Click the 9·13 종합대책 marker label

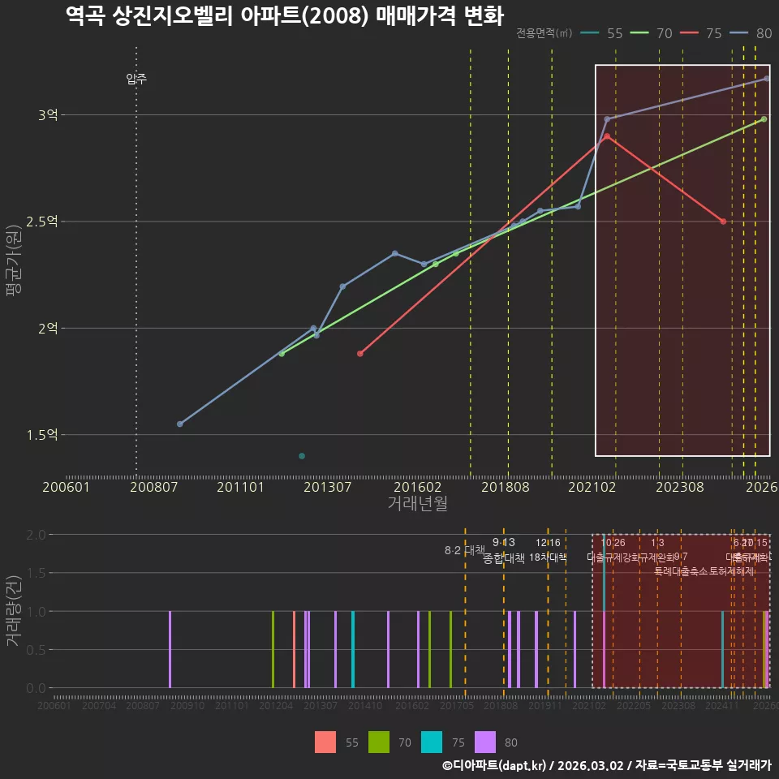503,550
